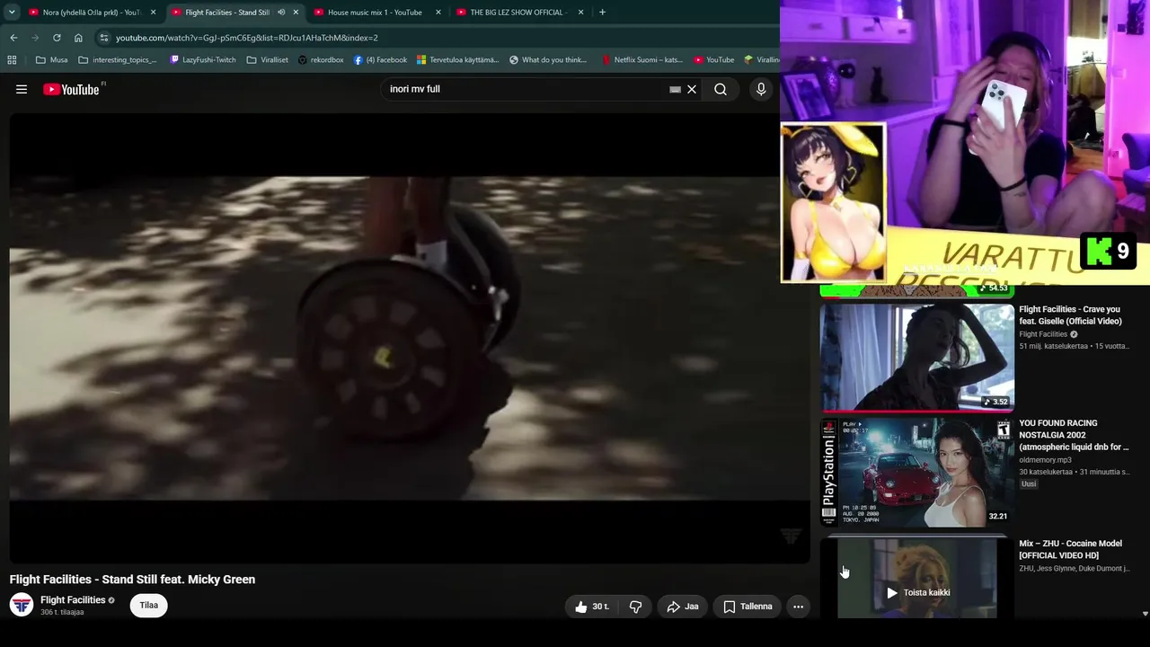The width and height of the screenshot is (1150, 647).
Task: Expand the Viralliset bookmarks folder
Action: pos(268,60)
